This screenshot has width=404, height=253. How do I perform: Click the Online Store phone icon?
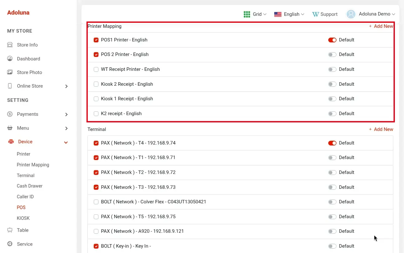pos(10,86)
